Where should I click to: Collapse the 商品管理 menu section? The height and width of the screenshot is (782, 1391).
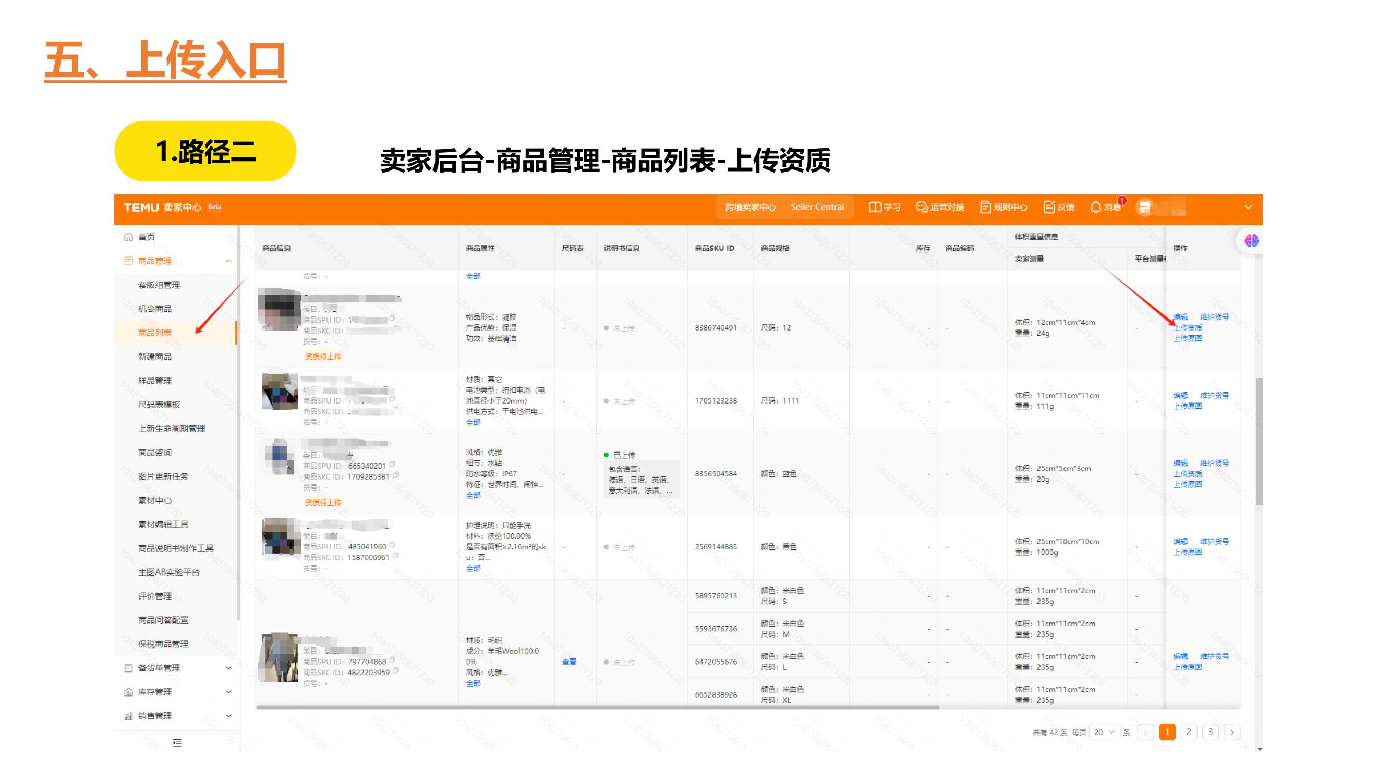[229, 261]
